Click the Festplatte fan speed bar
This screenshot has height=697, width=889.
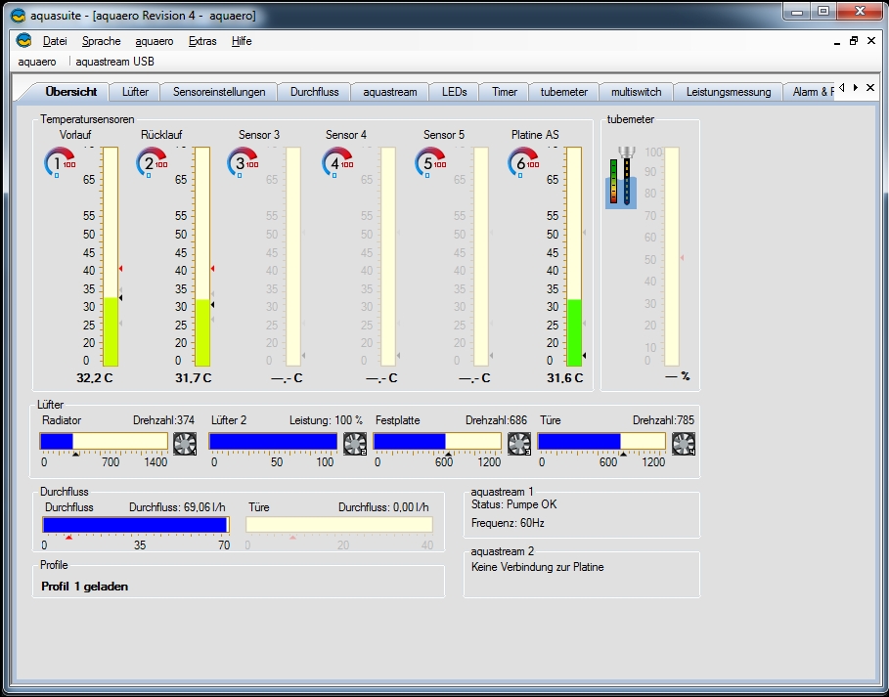click(437, 441)
